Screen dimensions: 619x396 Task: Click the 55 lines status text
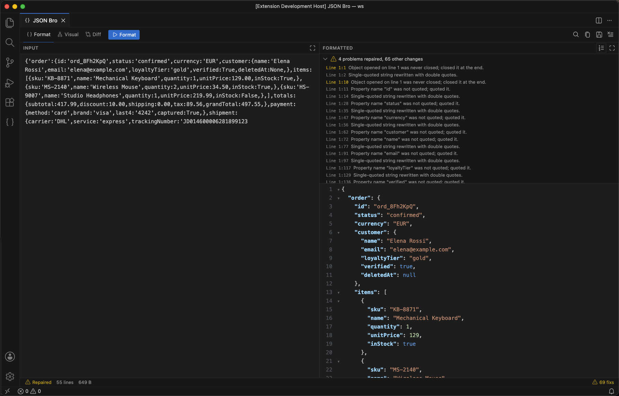pos(65,382)
